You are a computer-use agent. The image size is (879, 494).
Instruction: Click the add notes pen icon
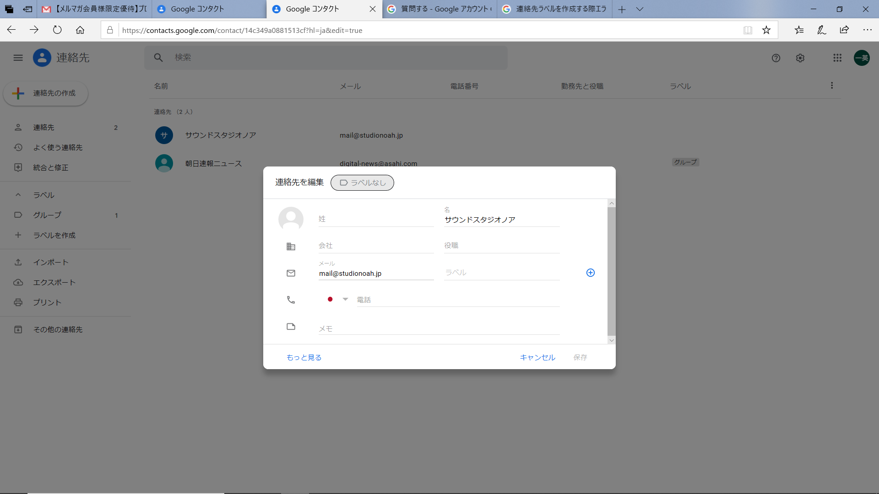tap(822, 30)
